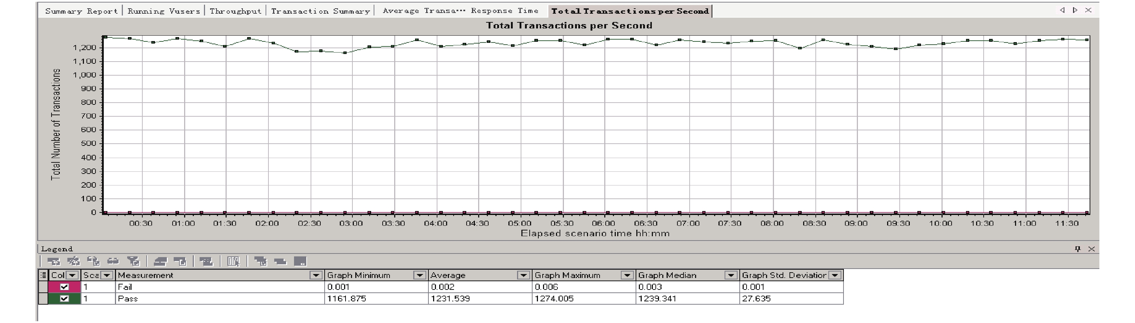1135x323 pixels.
Task: Switch to the Running Vusers tab
Action: (164, 11)
